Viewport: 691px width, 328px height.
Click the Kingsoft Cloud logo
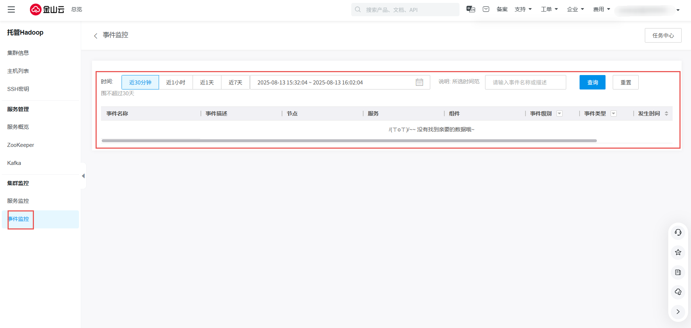pos(47,9)
